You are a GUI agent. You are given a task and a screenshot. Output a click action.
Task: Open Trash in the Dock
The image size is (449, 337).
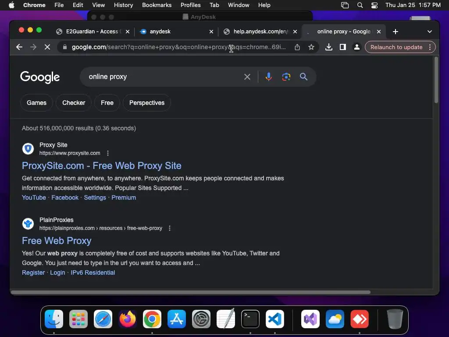coord(395,319)
